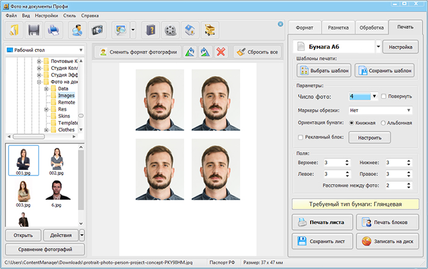Open the help book icon
Screen dimensions: 428x269
[x=150, y=30]
